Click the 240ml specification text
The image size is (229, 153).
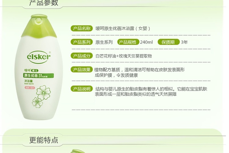coord(146,42)
